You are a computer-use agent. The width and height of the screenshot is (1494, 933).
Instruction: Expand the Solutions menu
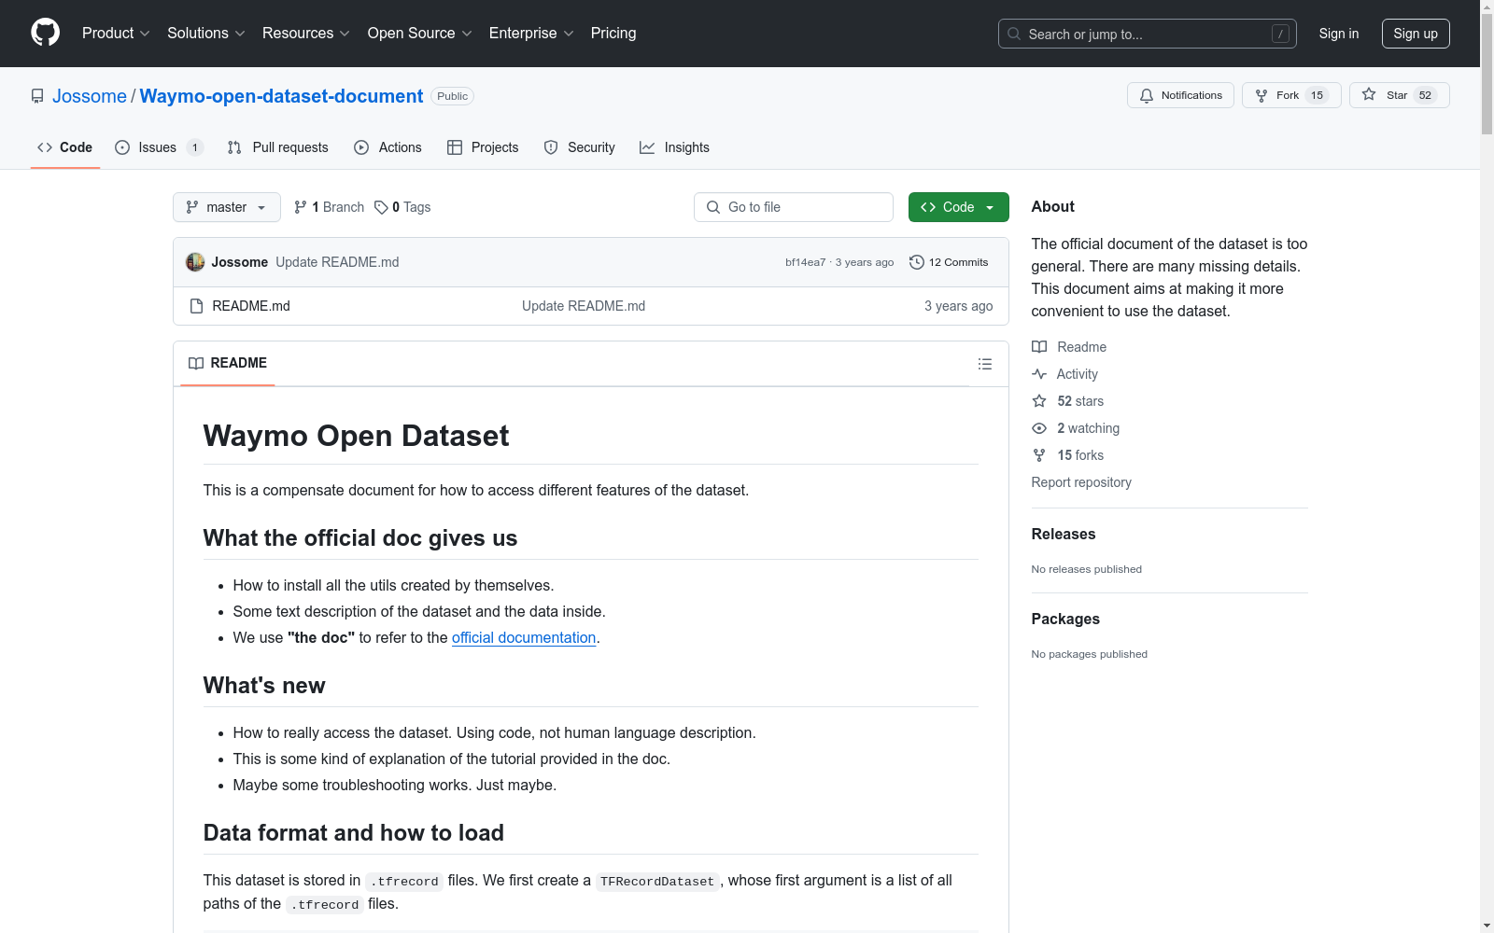206,33
